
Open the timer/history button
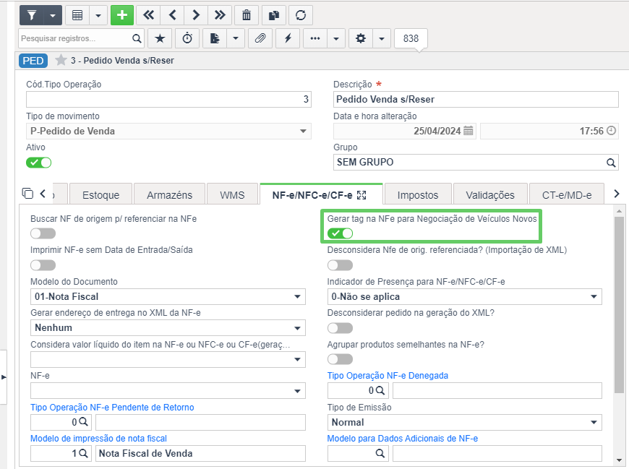click(x=187, y=38)
